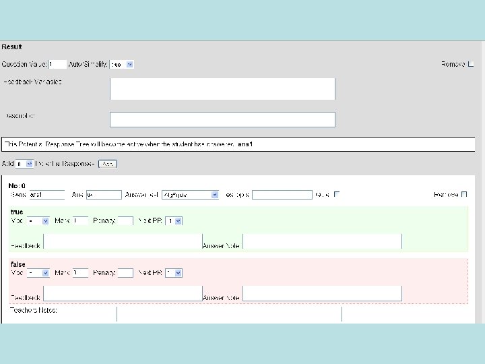Click the Test opts input field
The width and height of the screenshot is (485, 364).
click(282, 195)
